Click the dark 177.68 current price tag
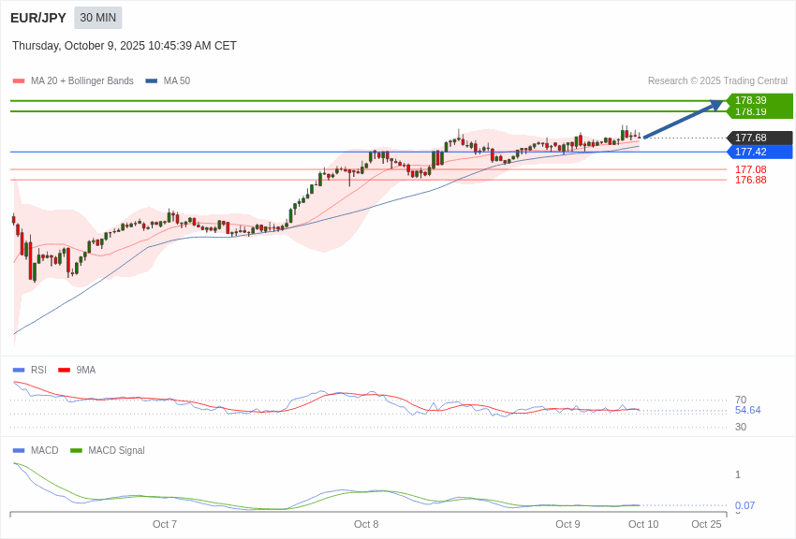Viewport: 796px width, 539px height. 759,138
